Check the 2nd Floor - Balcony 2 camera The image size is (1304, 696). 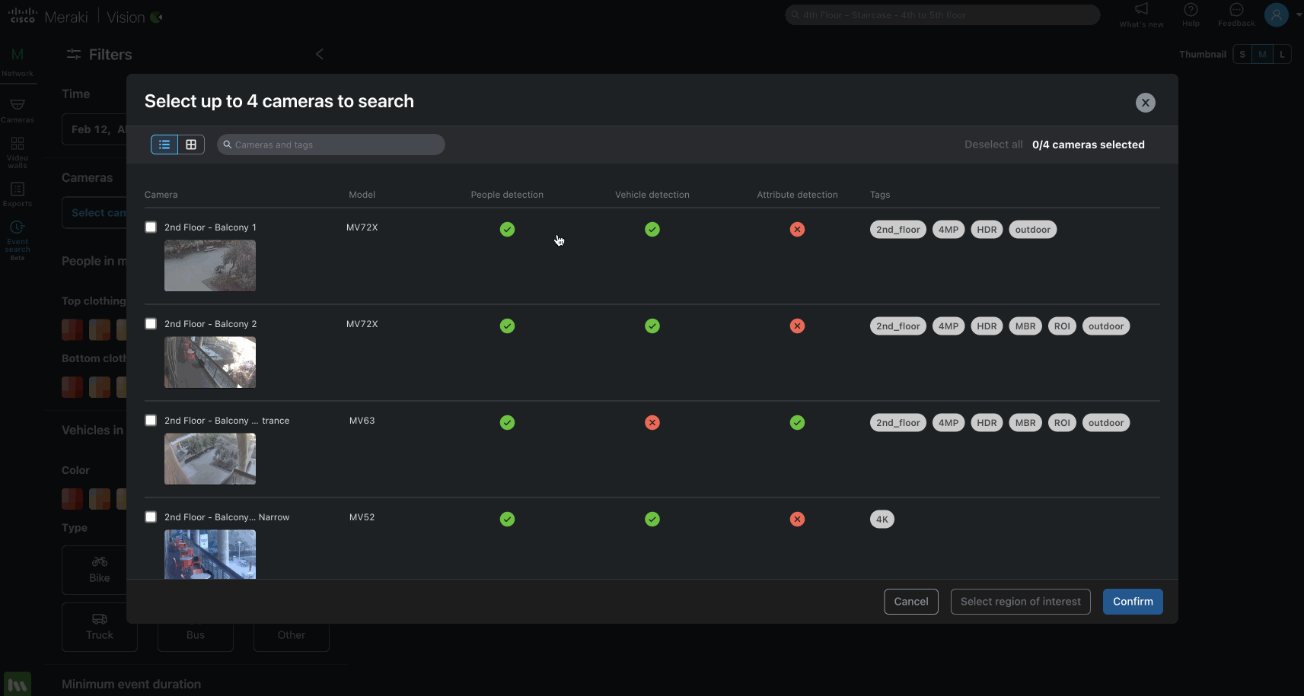(150, 323)
